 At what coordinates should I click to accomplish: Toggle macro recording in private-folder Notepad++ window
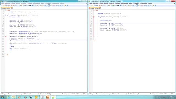[x=54, y=5]
